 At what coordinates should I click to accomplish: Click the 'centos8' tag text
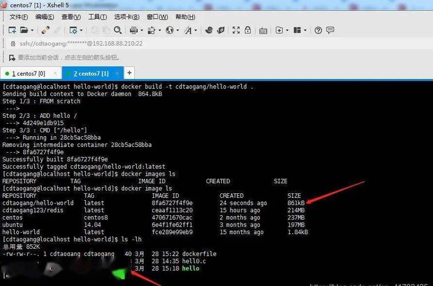pyautogui.click(x=96, y=217)
